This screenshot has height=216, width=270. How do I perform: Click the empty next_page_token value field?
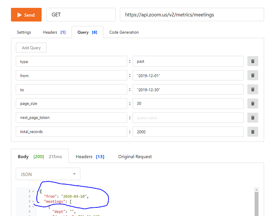(x=188, y=118)
